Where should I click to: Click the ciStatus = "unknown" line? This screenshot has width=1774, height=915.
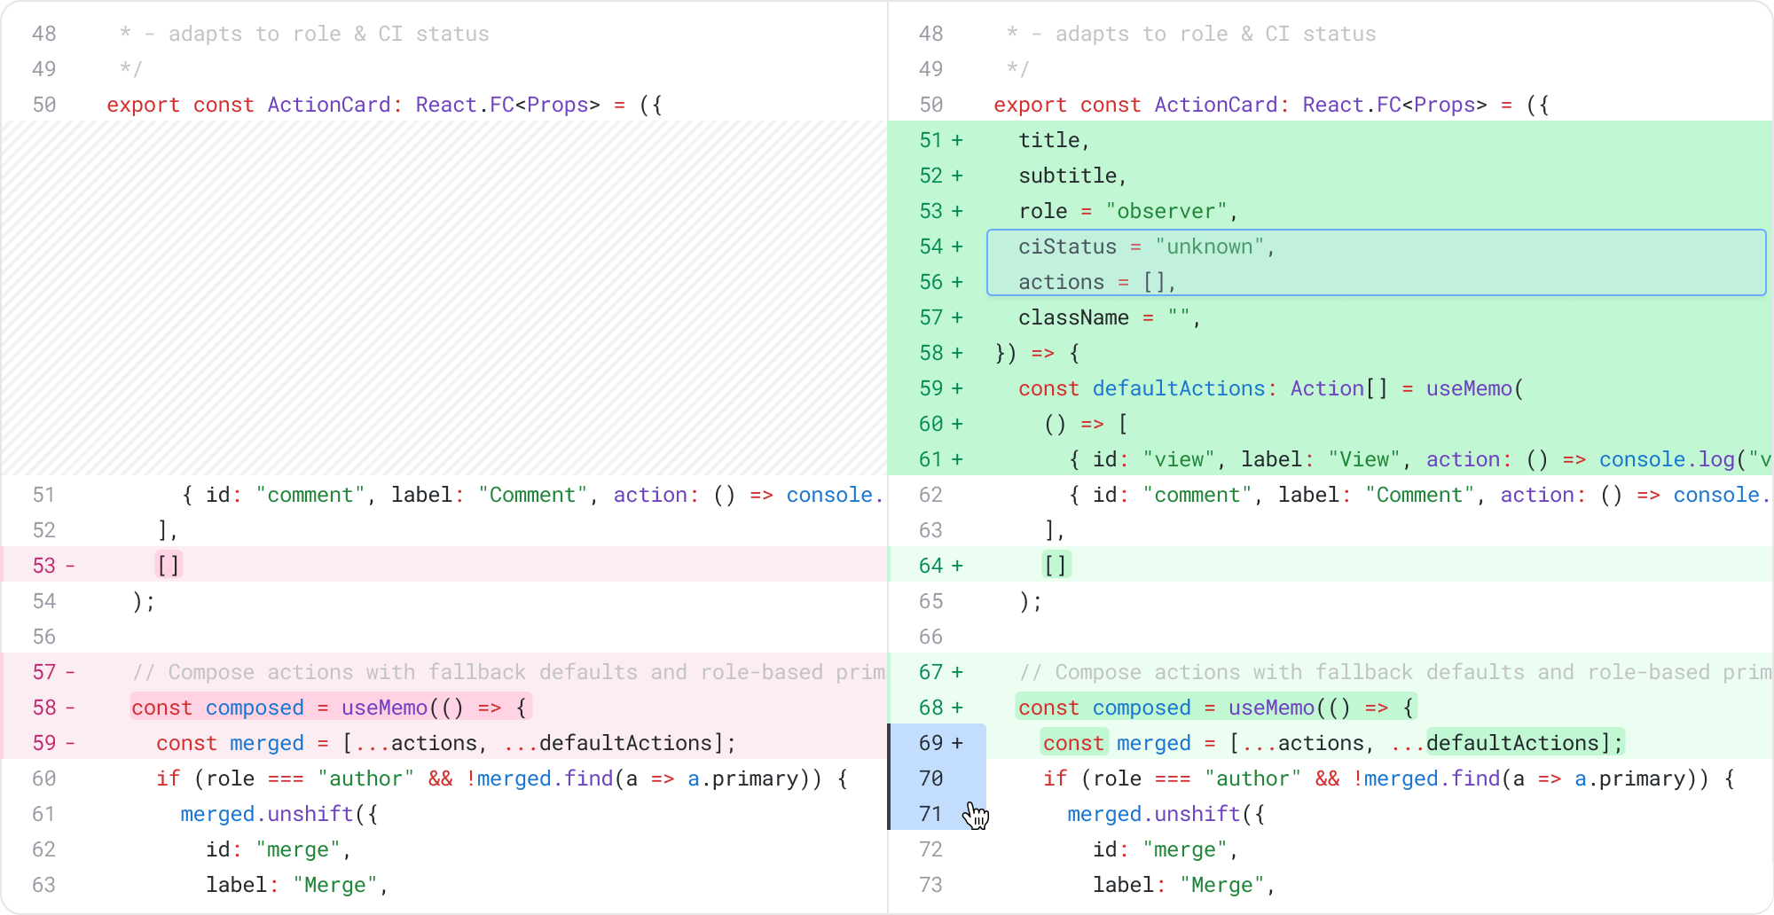1146,246
